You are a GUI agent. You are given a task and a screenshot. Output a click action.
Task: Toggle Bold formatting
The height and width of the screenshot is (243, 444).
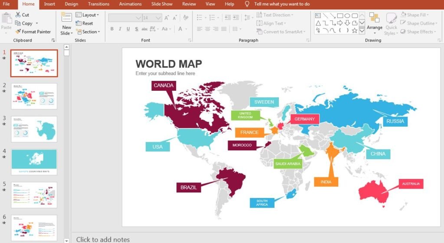click(x=112, y=29)
